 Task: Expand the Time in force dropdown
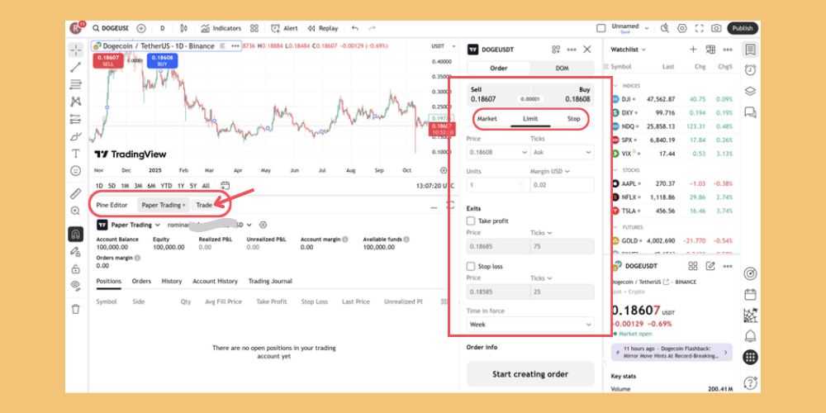[x=530, y=325]
